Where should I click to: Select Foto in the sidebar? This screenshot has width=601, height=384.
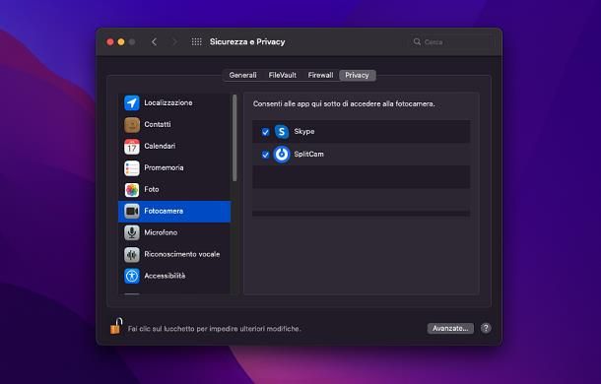(174, 189)
